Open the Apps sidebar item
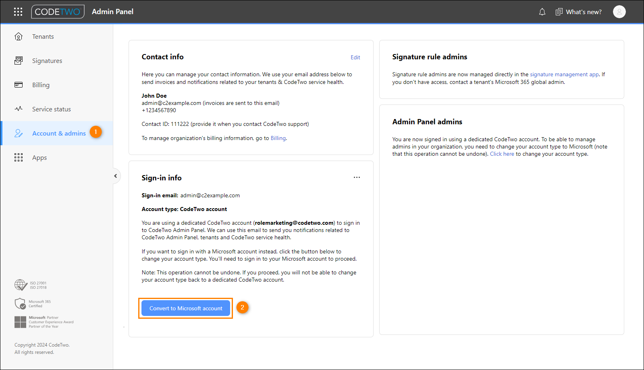 tap(57, 157)
